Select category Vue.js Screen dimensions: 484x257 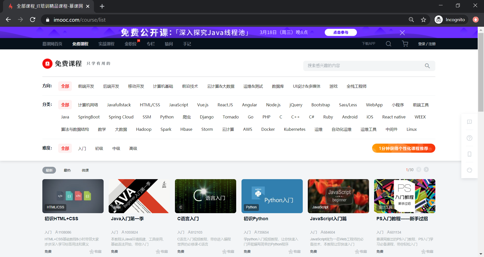tap(203, 105)
